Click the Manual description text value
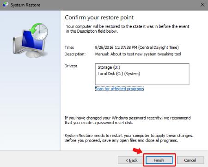Image resolution: width=208 pixels, height=167 pixels. click(138, 54)
